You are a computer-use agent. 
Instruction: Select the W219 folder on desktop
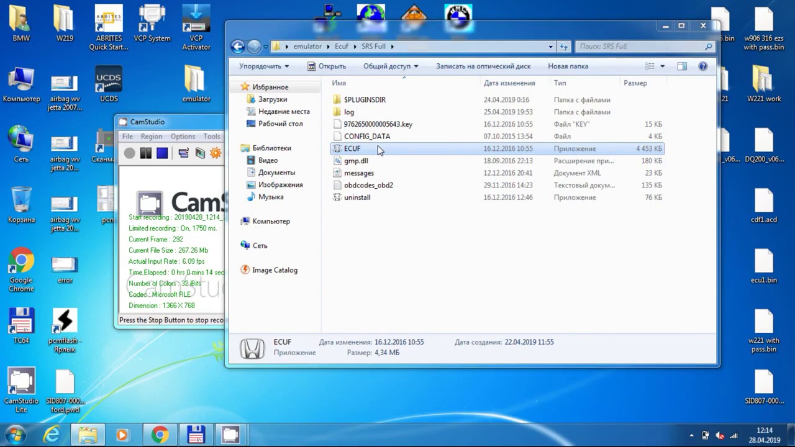click(65, 25)
